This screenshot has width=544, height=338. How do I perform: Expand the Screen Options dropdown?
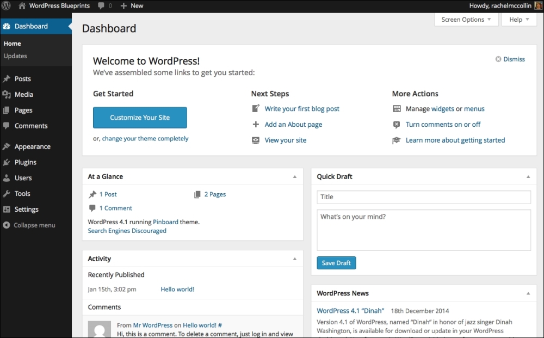466,20
